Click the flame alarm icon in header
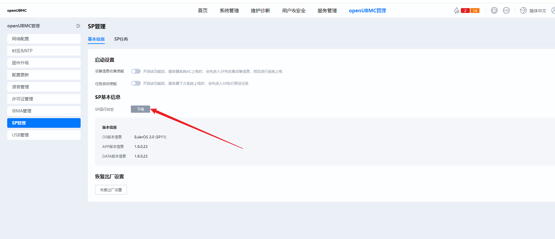The height and width of the screenshot is (239, 555). tap(456, 11)
